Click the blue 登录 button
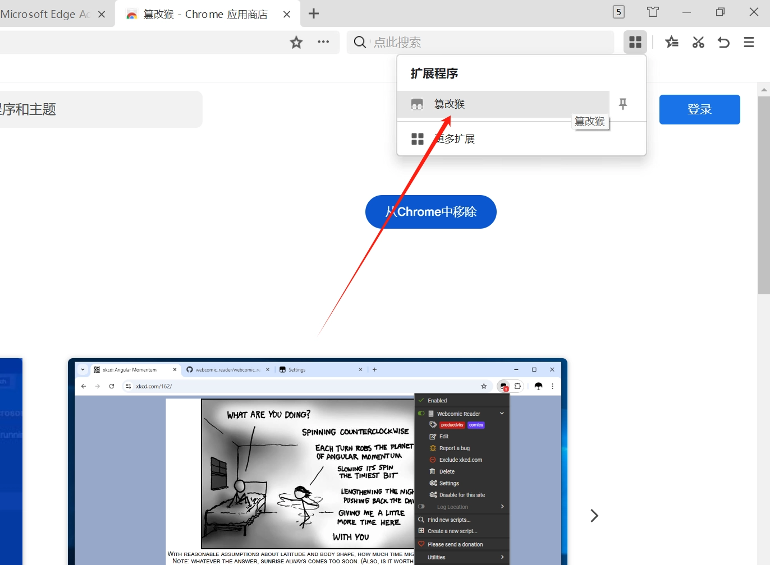Screen dimensions: 770x565 (700, 109)
